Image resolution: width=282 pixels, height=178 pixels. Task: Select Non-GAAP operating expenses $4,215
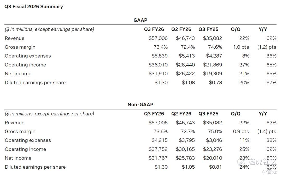(160, 140)
